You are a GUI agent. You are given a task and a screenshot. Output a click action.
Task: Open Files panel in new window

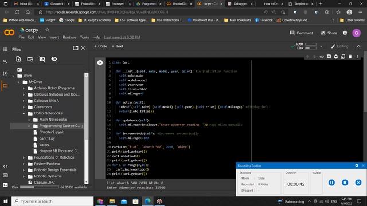pyautogui.click(x=76, y=48)
